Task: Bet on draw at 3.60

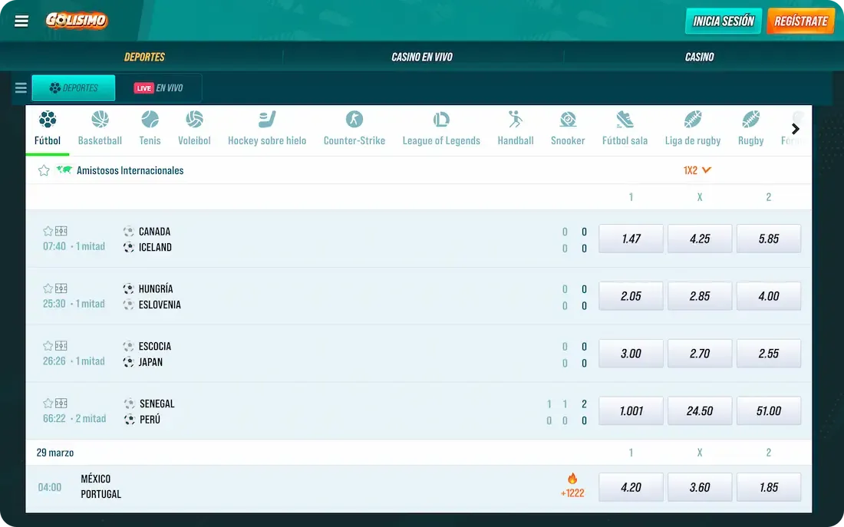Action: coord(700,487)
